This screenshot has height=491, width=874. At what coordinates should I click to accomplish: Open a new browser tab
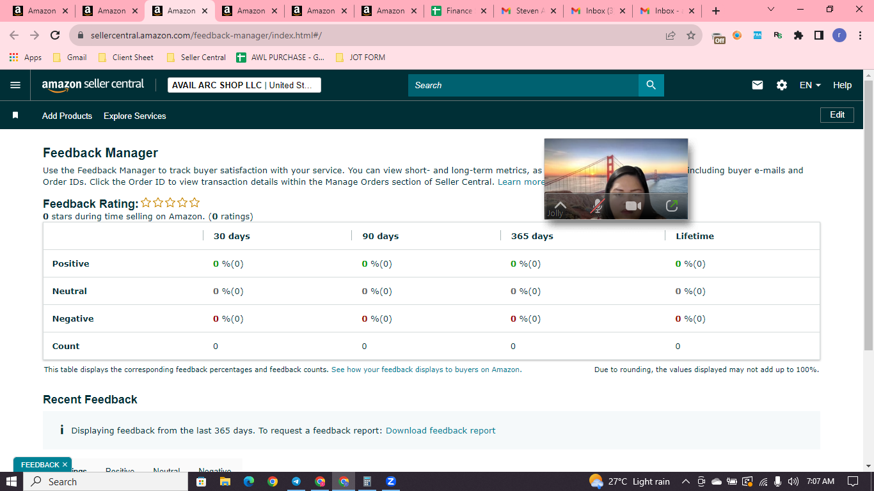[716, 11]
